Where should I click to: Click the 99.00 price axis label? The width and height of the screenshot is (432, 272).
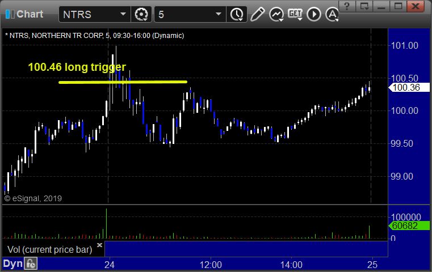(402, 177)
